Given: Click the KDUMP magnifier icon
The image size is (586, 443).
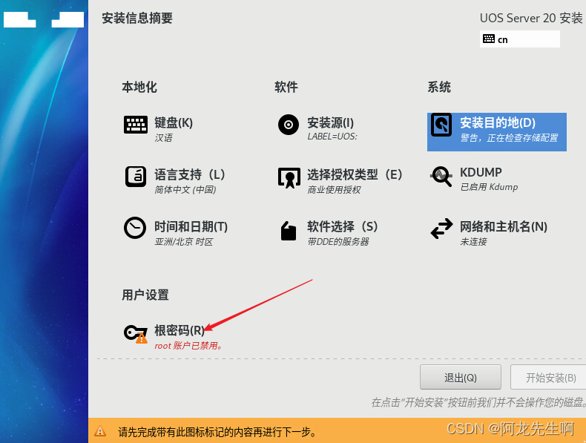Looking at the screenshot, I should tap(441, 177).
